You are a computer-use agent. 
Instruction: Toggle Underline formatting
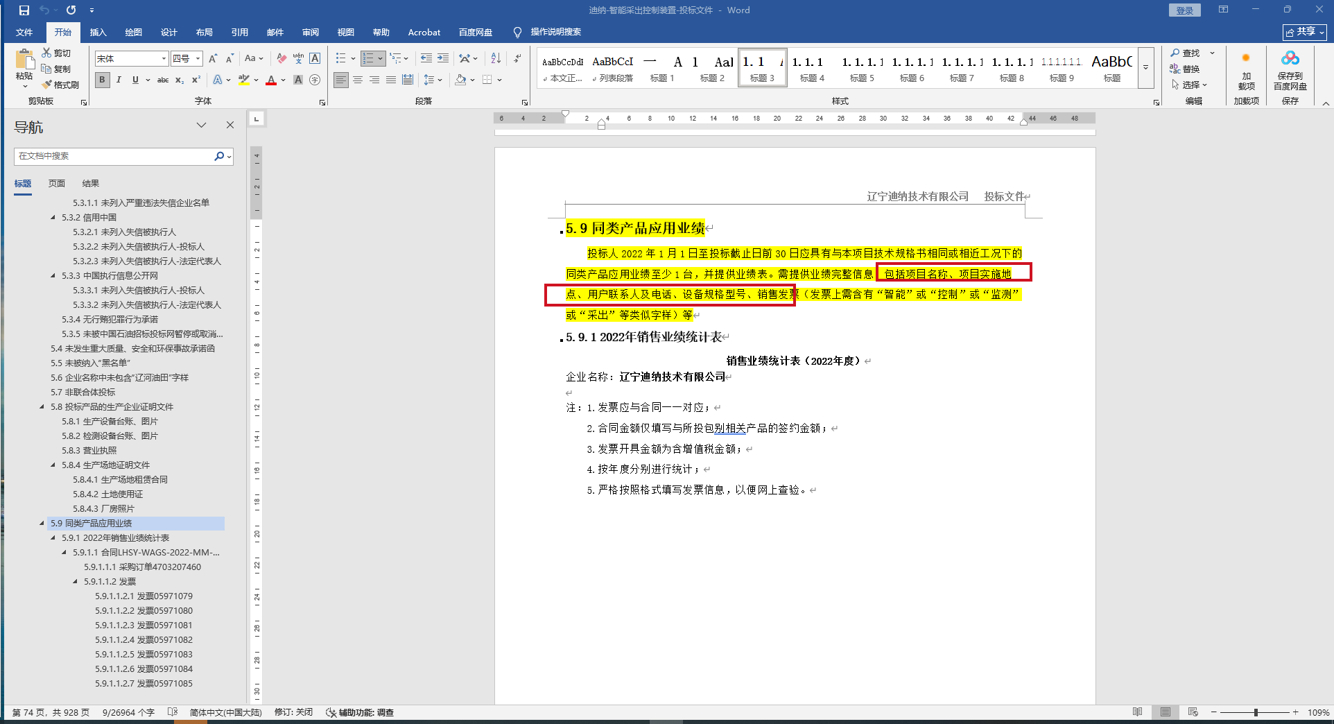[135, 80]
